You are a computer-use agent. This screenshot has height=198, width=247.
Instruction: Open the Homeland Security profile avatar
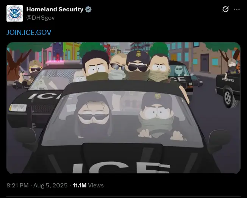(x=15, y=13)
